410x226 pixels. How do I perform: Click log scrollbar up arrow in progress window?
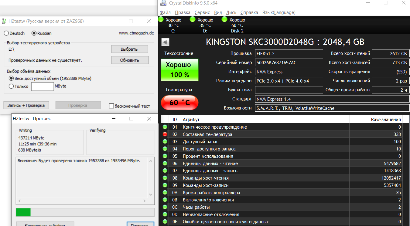point(151,161)
